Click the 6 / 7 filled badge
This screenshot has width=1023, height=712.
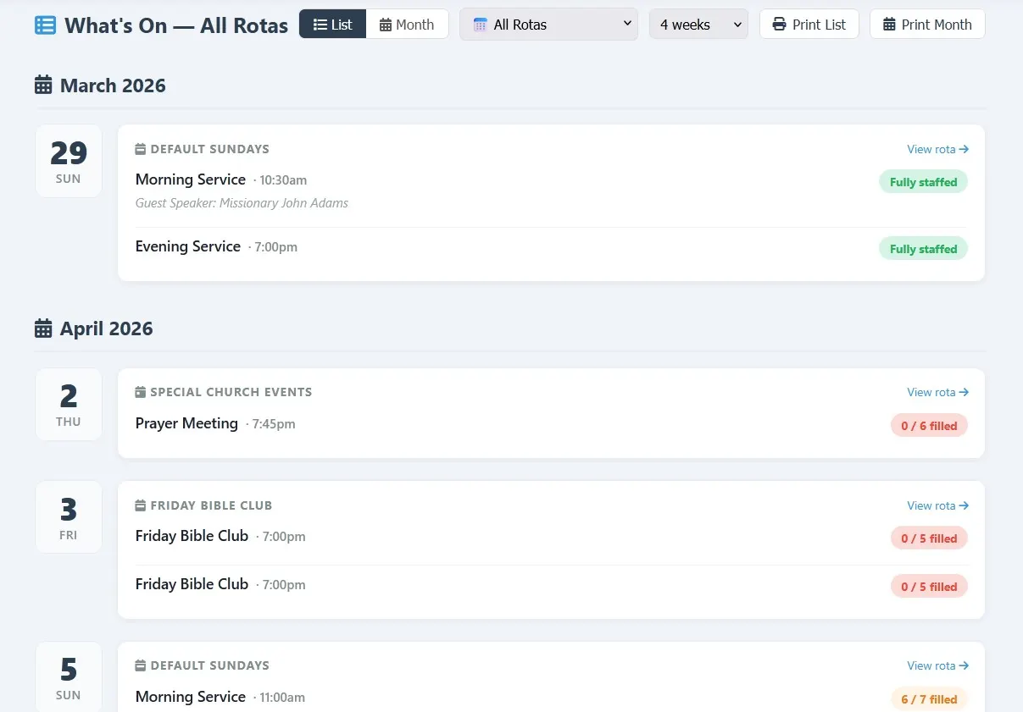tap(929, 699)
